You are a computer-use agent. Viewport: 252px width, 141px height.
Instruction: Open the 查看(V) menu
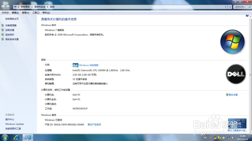click(25, 13)
